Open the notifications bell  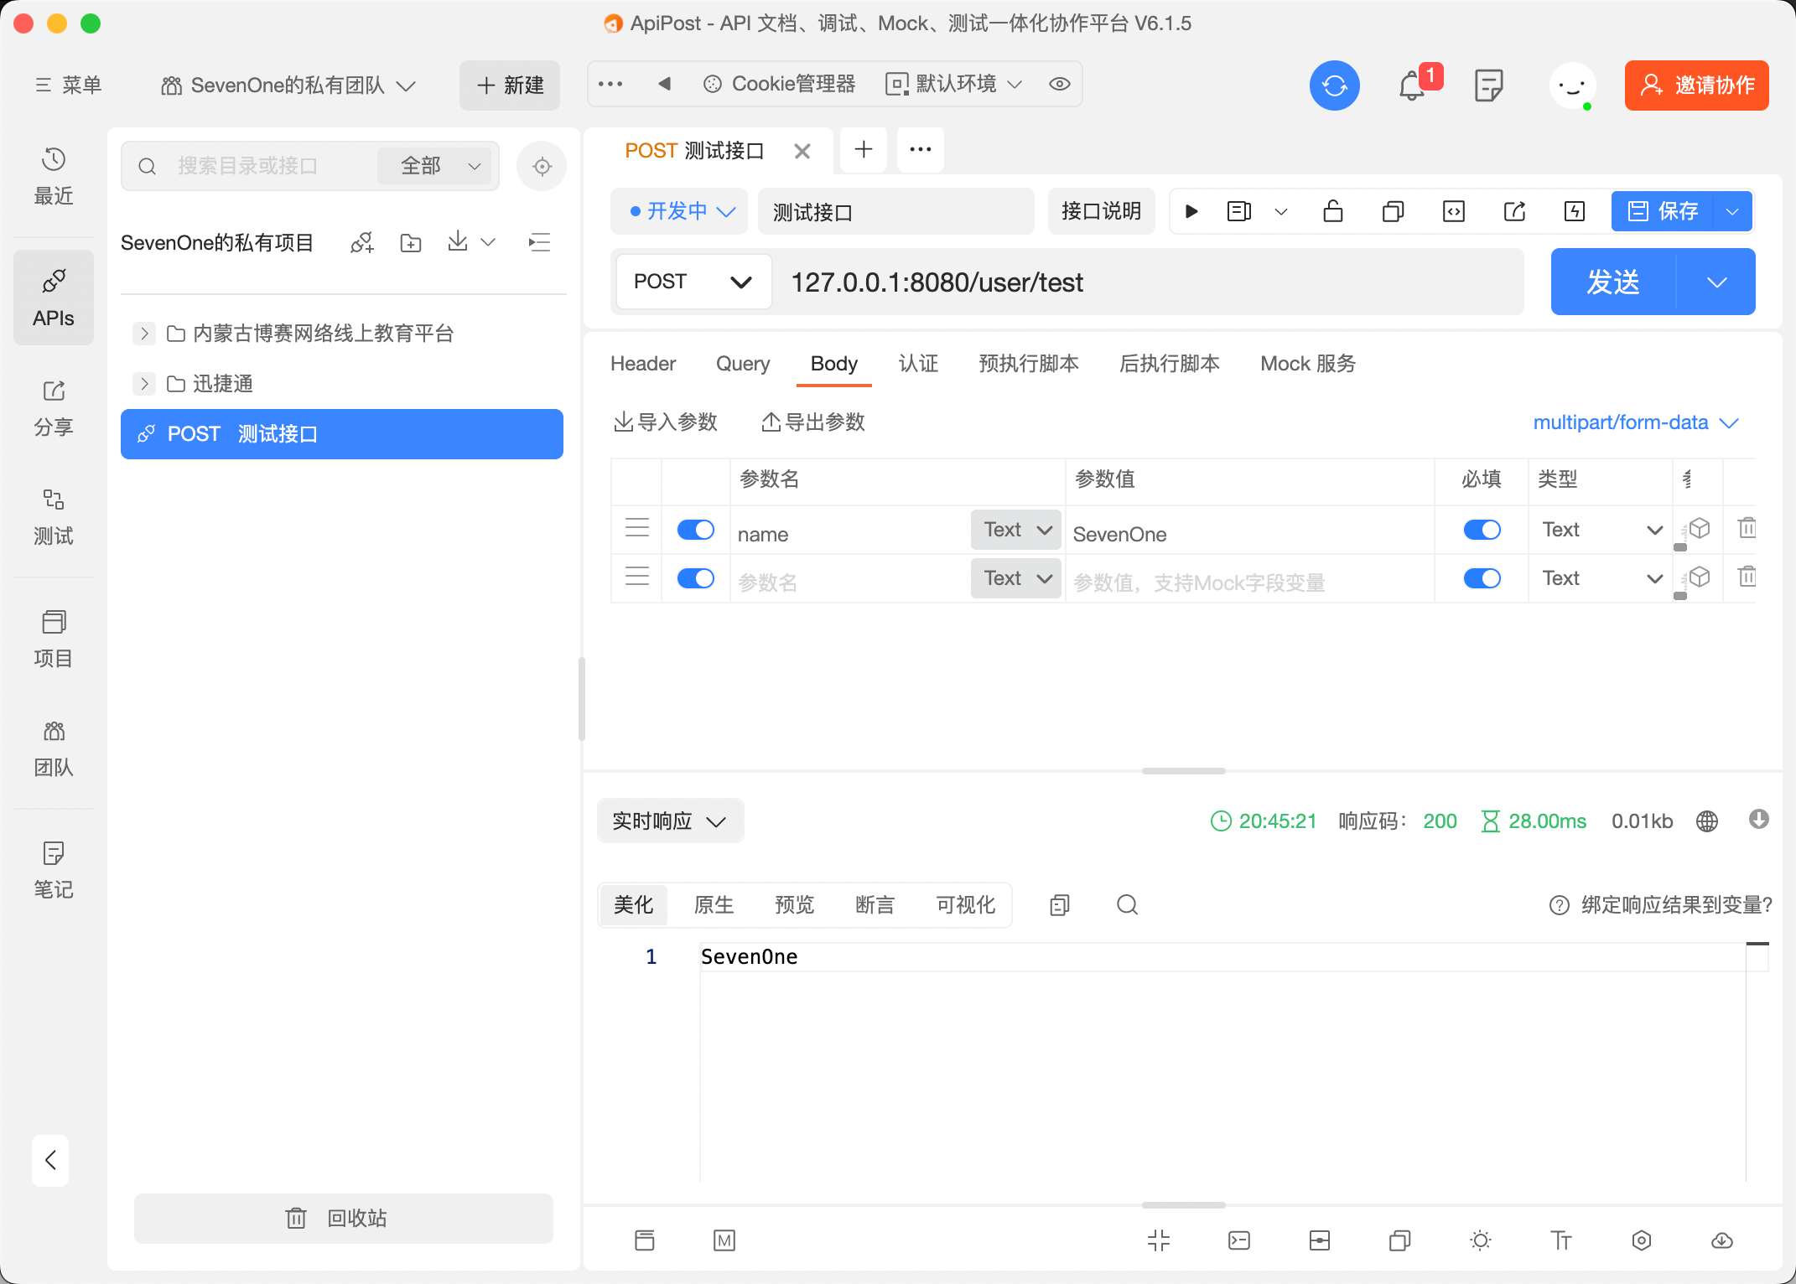[1412, 85]
